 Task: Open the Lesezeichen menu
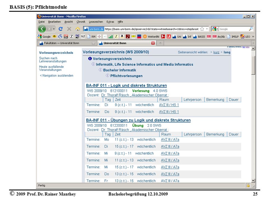(x=96, y=22)
